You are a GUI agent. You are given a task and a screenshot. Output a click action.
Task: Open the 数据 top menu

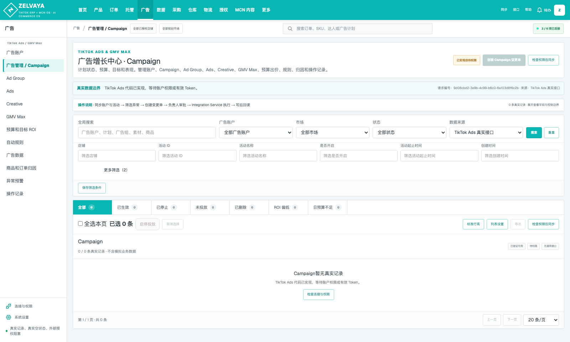pyautogui.click(x=161, y=10)
